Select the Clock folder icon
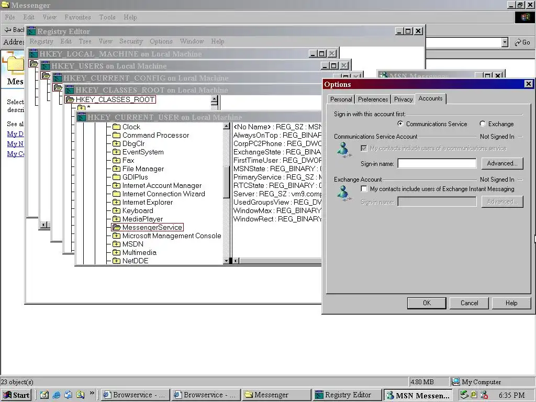The image size is (536, 402). (116, 127)
